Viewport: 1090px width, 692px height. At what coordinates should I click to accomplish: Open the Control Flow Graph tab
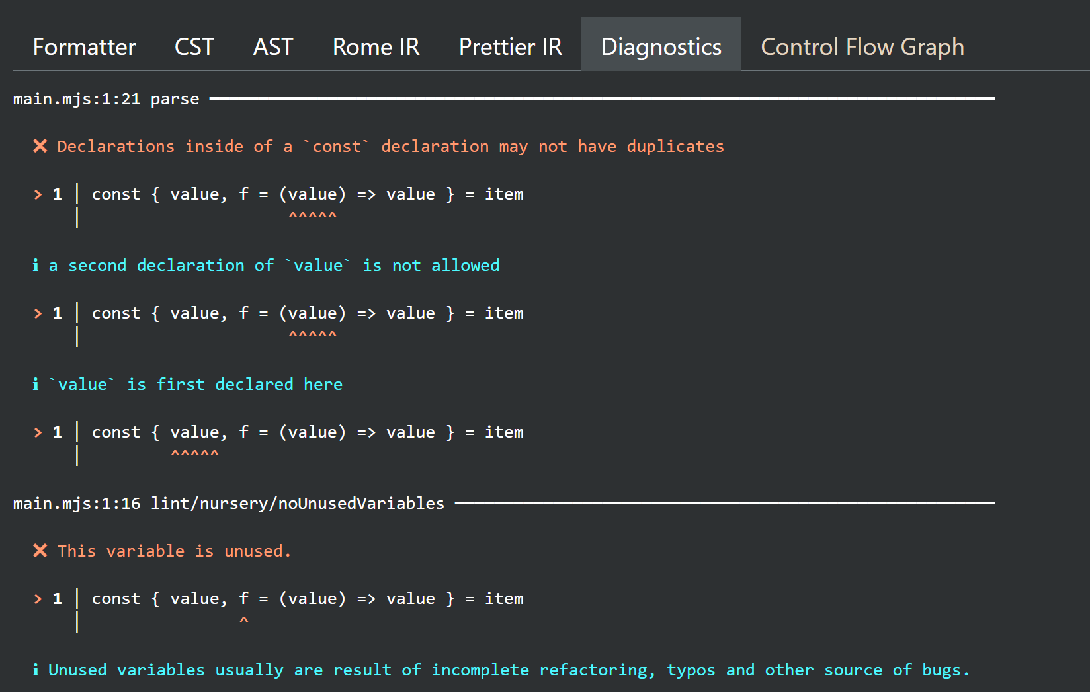tap(862, 46)
